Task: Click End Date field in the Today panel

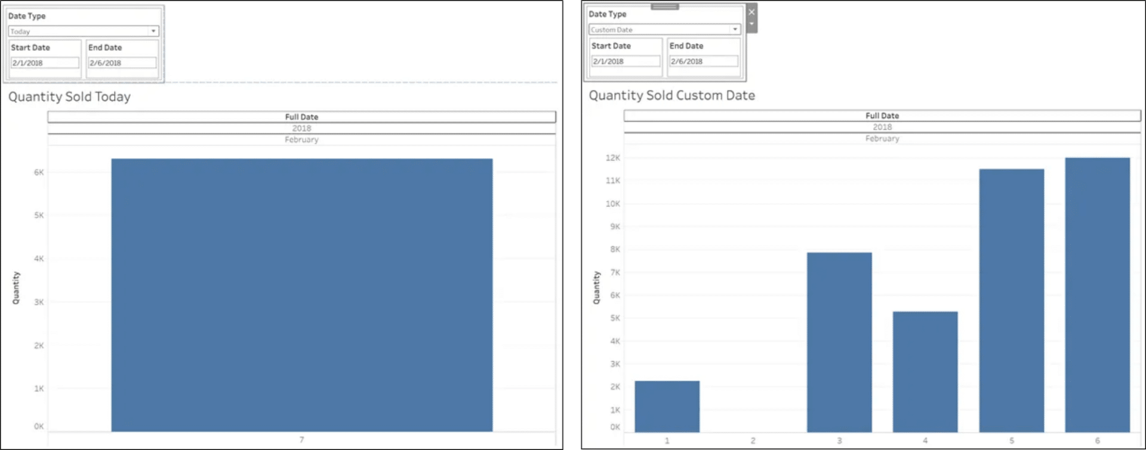Action: click(122, 63)
